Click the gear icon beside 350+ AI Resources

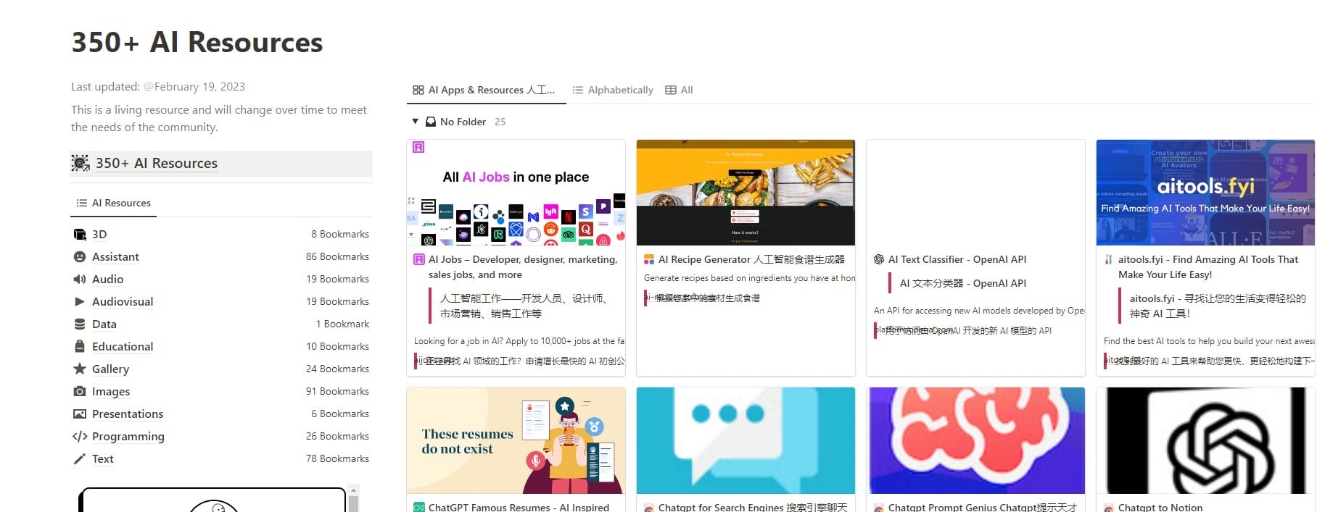click(x=80, y=163)
